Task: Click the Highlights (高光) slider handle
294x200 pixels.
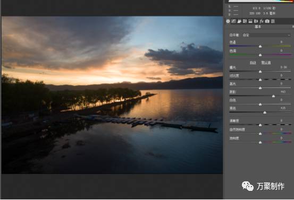Action: click(261, 88)
